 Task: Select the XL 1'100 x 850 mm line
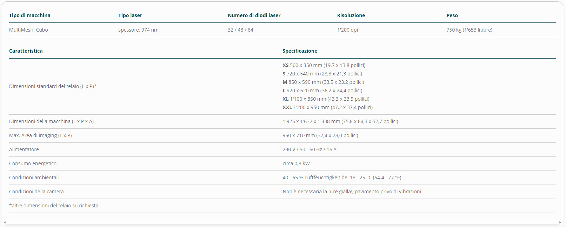tap(326, 99)
